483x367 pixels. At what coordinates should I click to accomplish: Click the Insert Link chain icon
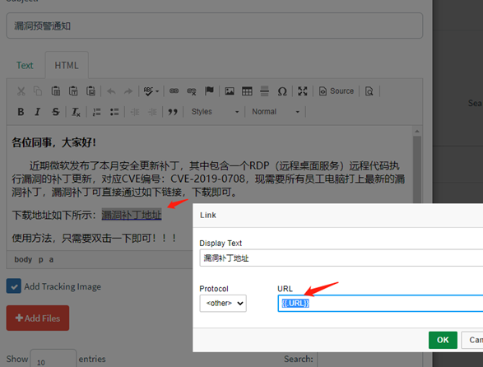[x=174, y=91]
